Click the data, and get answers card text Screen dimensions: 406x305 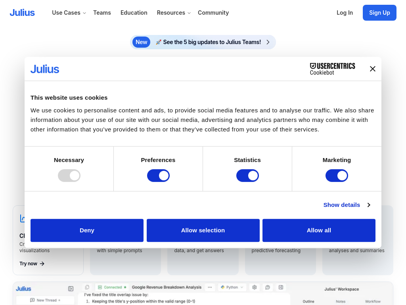[199, 251]
